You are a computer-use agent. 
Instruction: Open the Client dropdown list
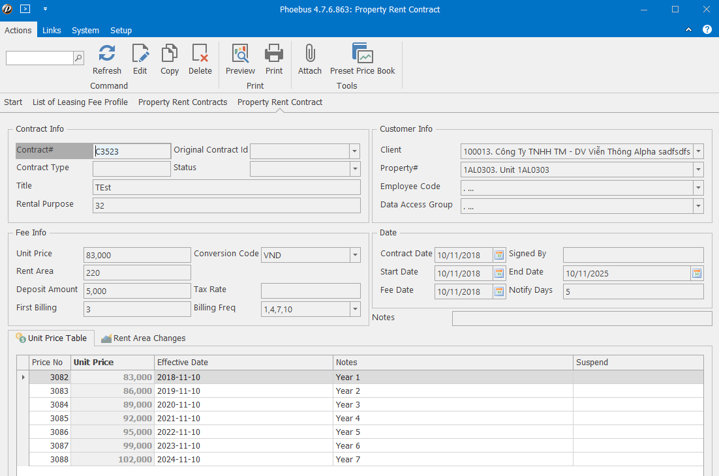(698, 151)
